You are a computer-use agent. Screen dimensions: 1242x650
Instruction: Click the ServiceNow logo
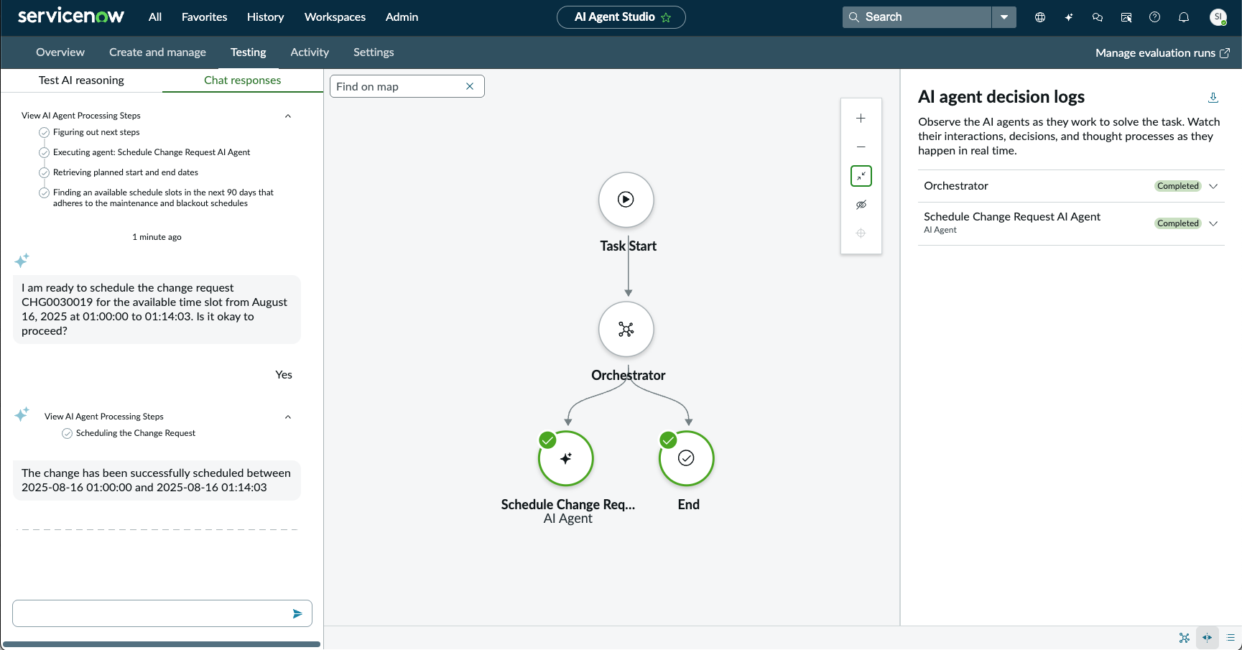(x=70, y=17)
